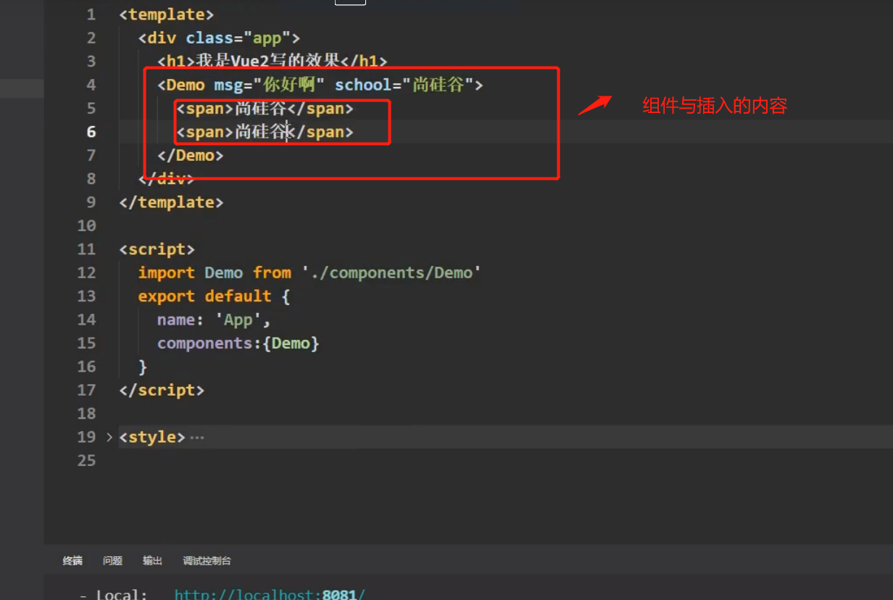Click the closing </Demo> tag
Image resolution: width=893 pixels, height=600 pixels.
click(x=191, y=155)
